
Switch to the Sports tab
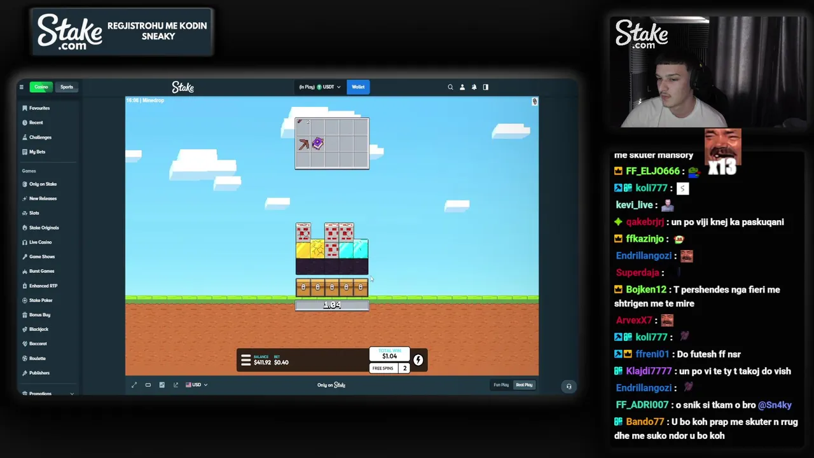point(67,87)
